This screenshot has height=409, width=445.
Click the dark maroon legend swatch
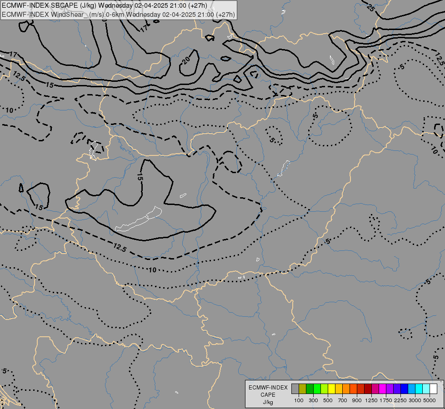pos(368,389)
